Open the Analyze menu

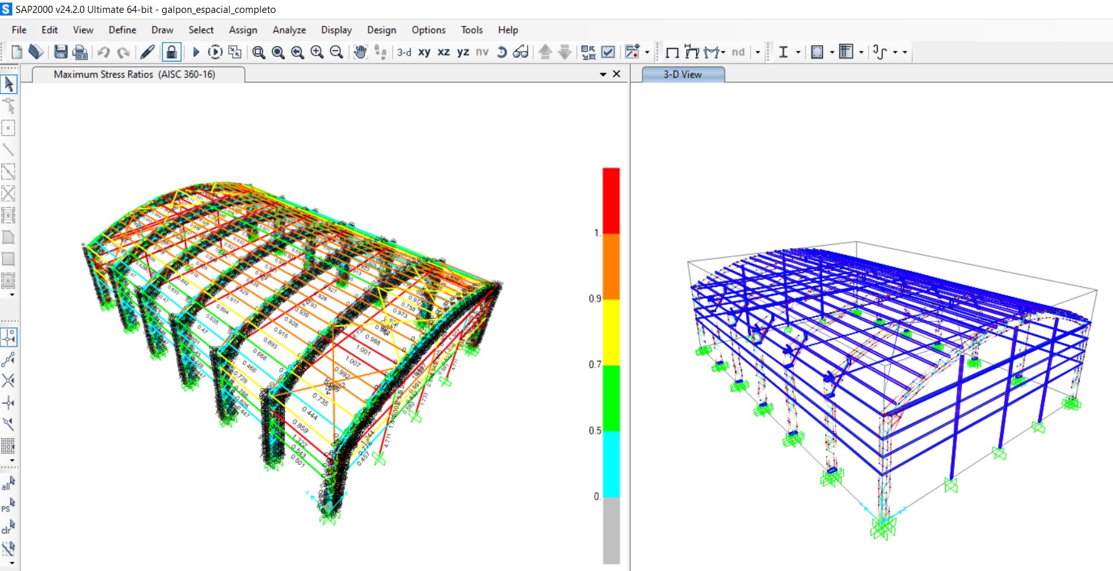289,30
